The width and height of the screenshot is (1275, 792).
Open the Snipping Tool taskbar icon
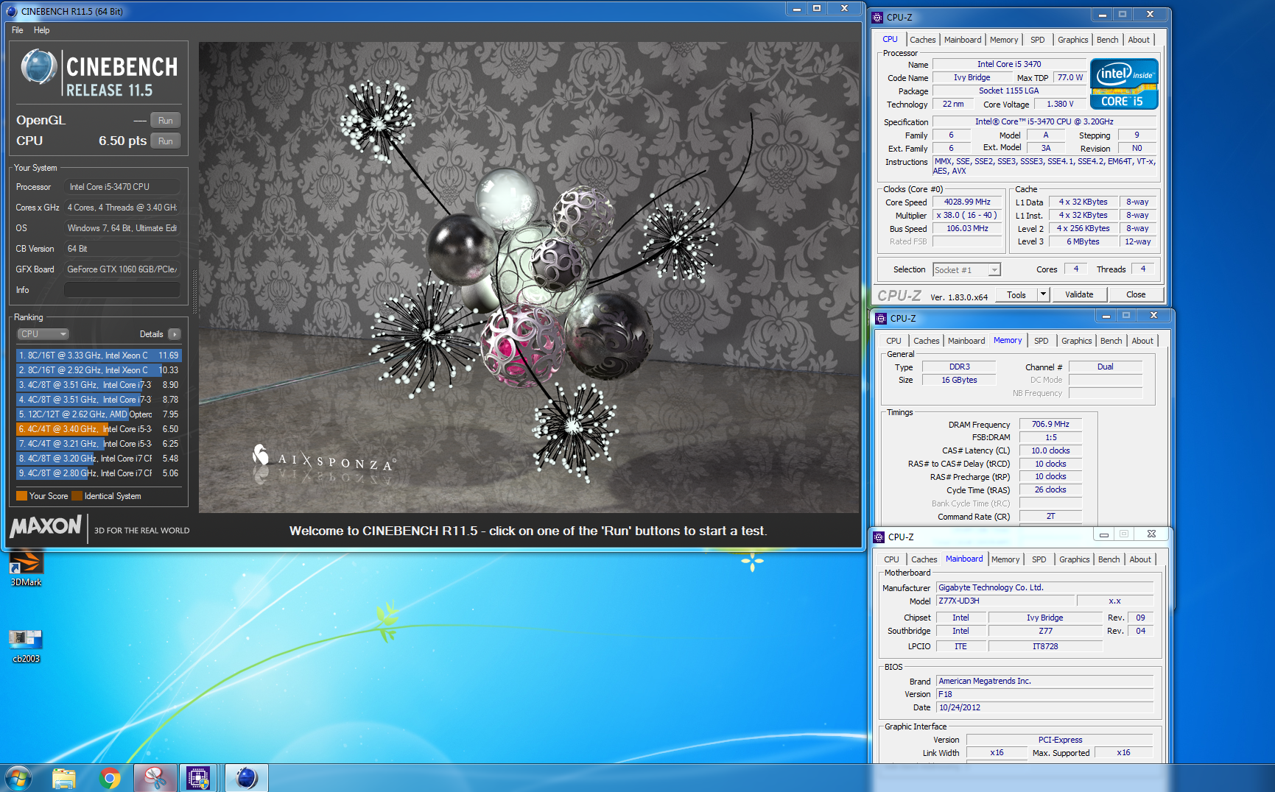pos(155,778)
